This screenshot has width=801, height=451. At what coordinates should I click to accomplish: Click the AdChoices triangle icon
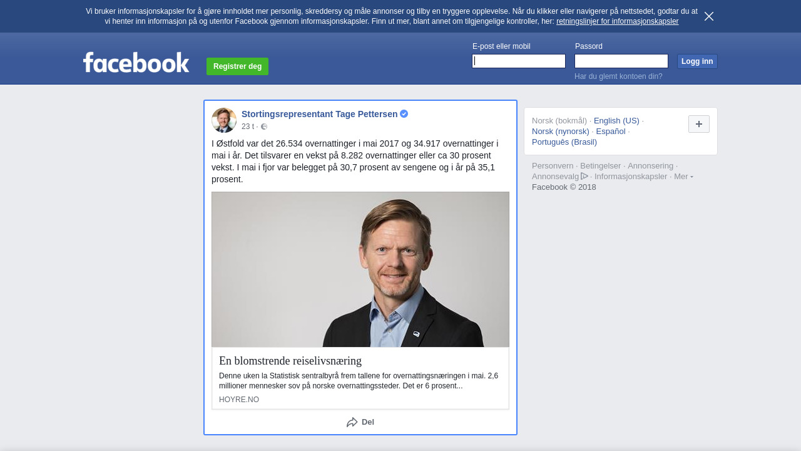584,176
